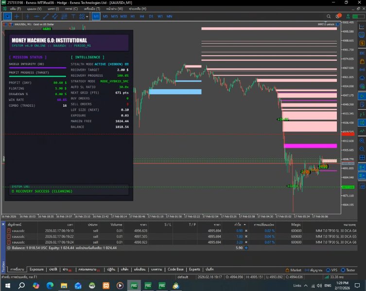Switch chart to W1 timeframe
This screenshot has width=366, height=291.
click(x=160, y=16)
